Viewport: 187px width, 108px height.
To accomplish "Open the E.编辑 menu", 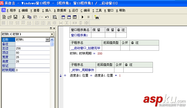I will click(23, 10).
